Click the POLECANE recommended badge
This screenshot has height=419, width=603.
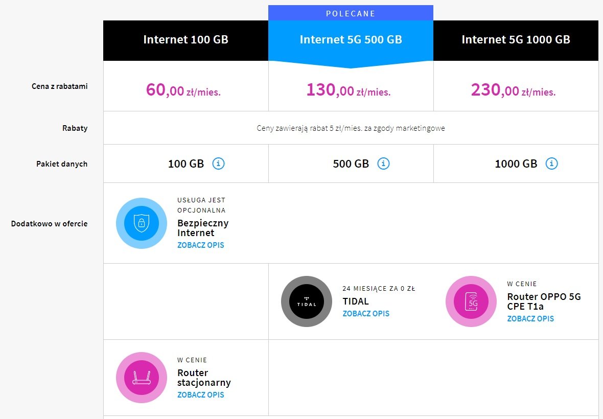351,13
